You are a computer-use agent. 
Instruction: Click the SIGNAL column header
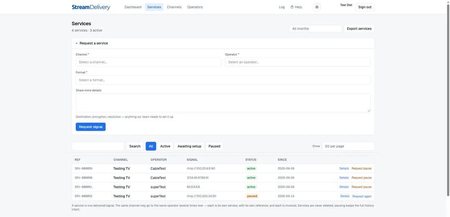[192, 160]
